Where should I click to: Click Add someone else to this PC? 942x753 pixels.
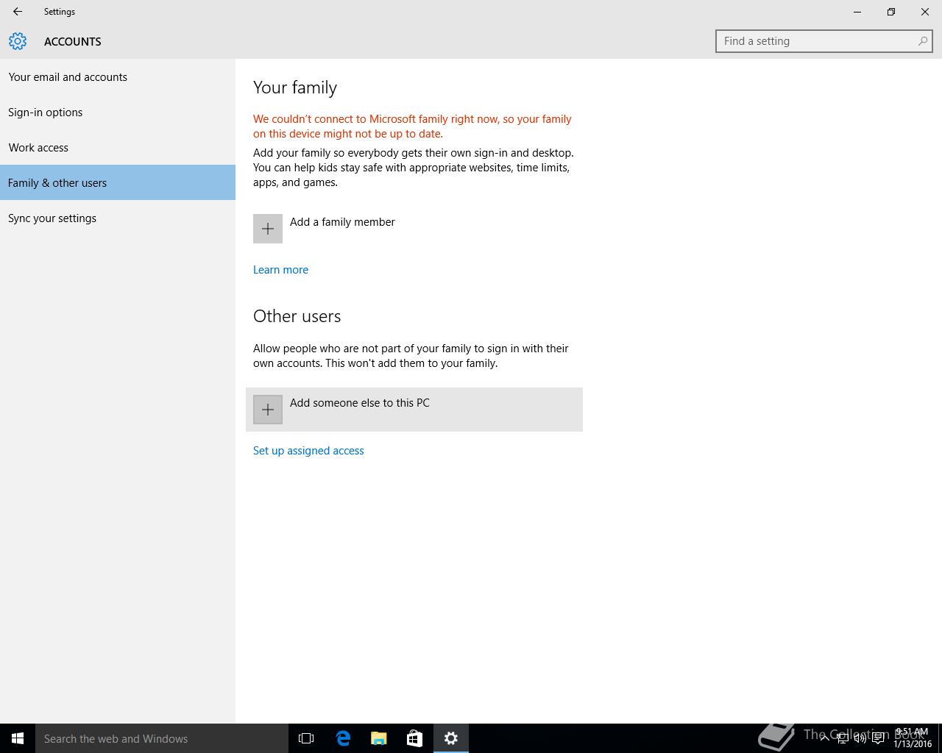[414, 410]
